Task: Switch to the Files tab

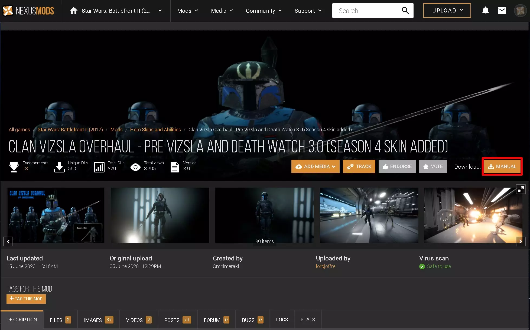Action: click(x=60, y=320)
